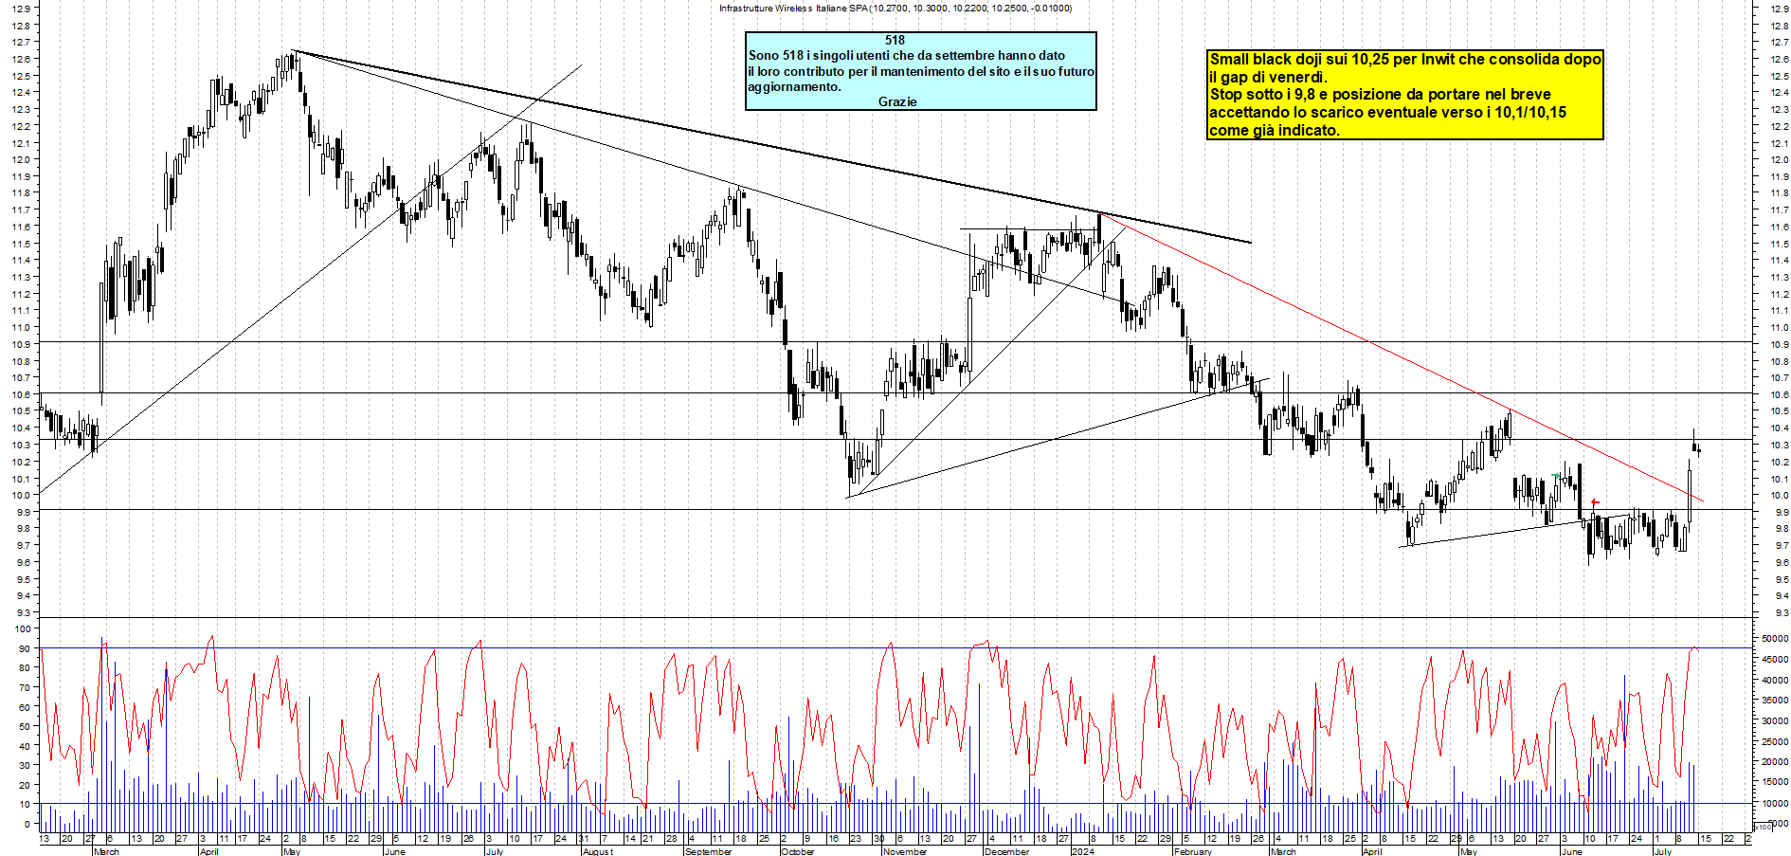Click the '40000' volume scale label
This screenshot has width=1791, height=856.
1775,680
